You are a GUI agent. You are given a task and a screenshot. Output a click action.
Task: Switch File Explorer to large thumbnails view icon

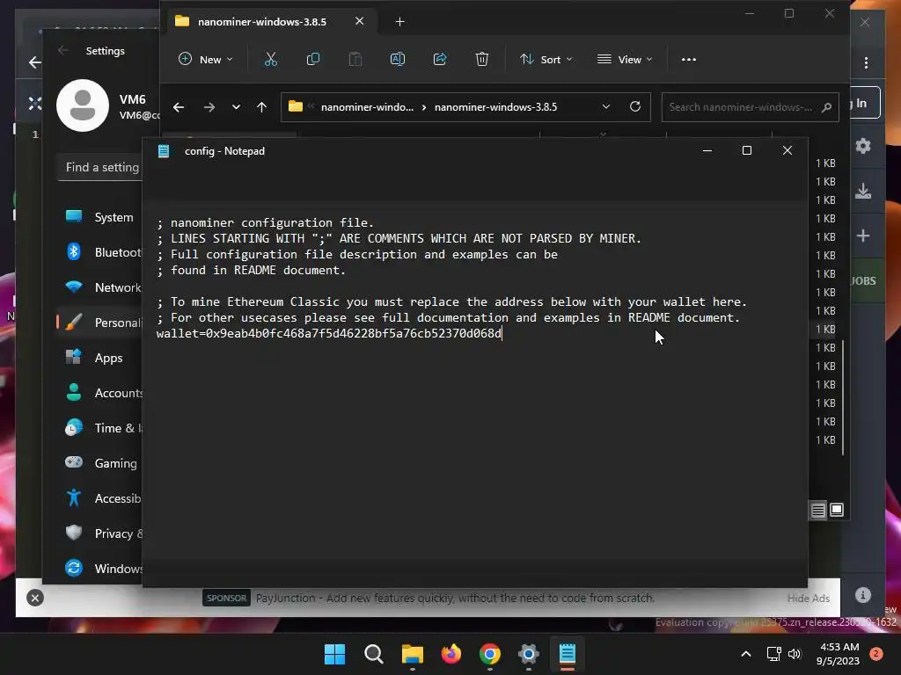pyautogui.click(x=838, y=510)
